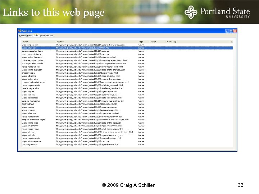The height and width of the screenshot is (194, 259).
Task: Click the address ending online-viagra-prescriptions.html
Action: click(x=91, y=61)
